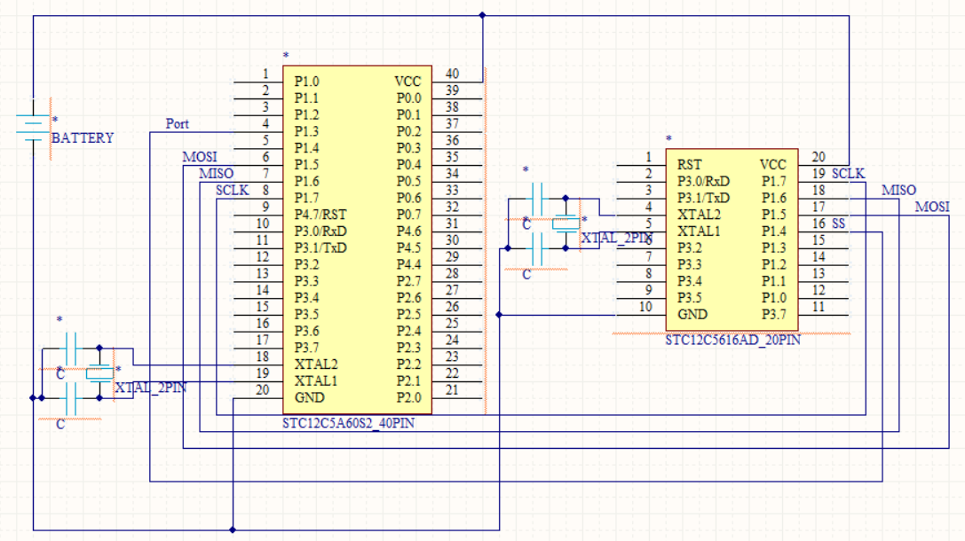The image size is (965, 541).
Task: Click pin name P0.0 on the 40-pin chip
Action: [408, 98]
